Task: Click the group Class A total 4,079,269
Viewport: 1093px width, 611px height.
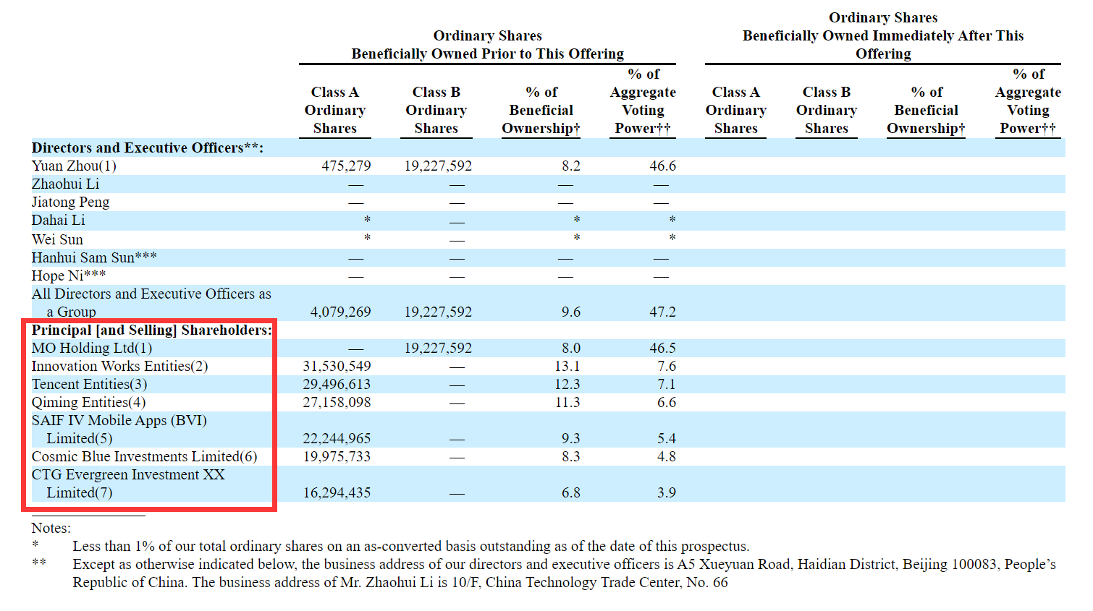Action: [x=340, y=312]
